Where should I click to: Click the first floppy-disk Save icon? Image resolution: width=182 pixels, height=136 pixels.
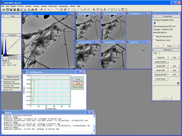(x=11, y=10)
